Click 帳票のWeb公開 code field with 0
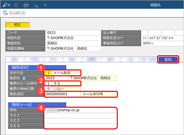Image resolution: width=184 pixels, height=135 pixels. [x=48, y=89]
